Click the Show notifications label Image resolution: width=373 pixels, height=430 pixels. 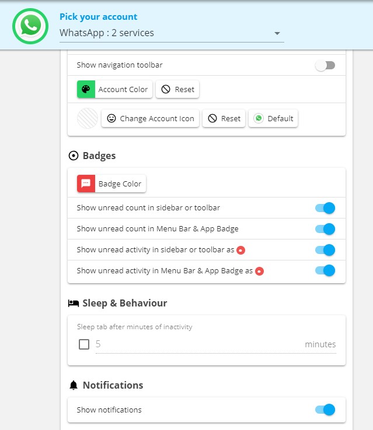(109, 410)
